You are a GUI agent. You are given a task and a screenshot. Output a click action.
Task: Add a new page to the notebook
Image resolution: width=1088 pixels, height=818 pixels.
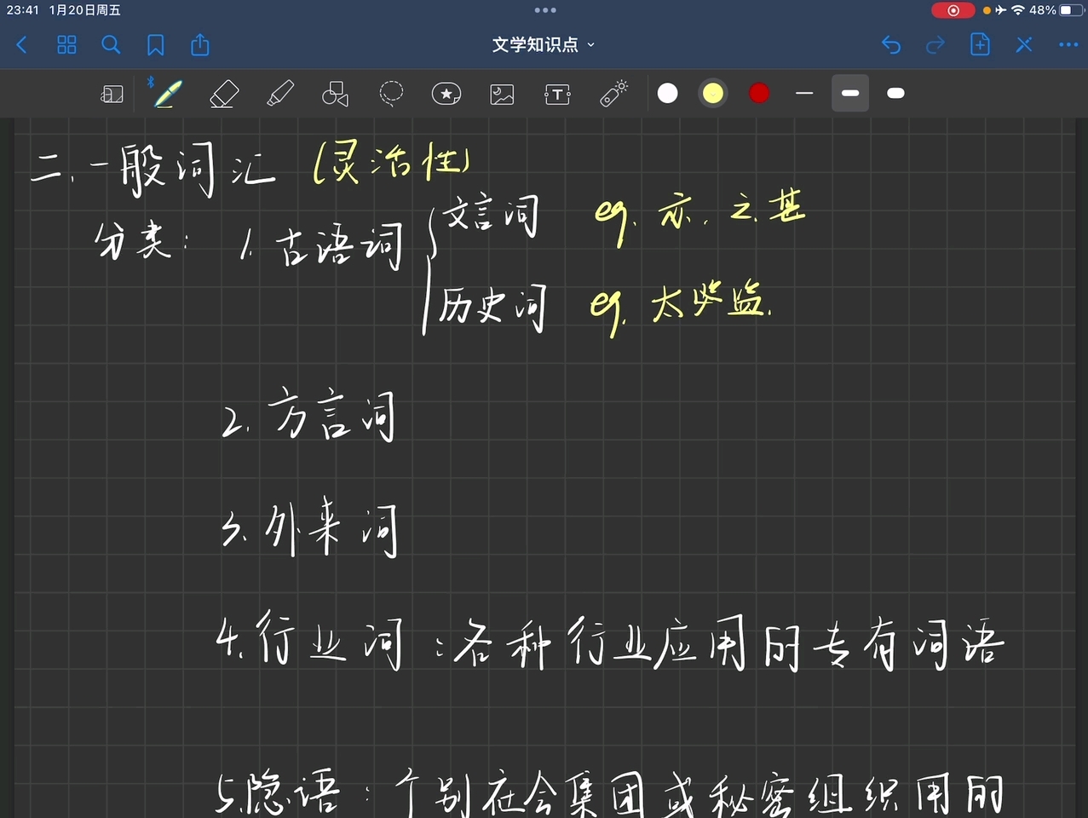980,44
